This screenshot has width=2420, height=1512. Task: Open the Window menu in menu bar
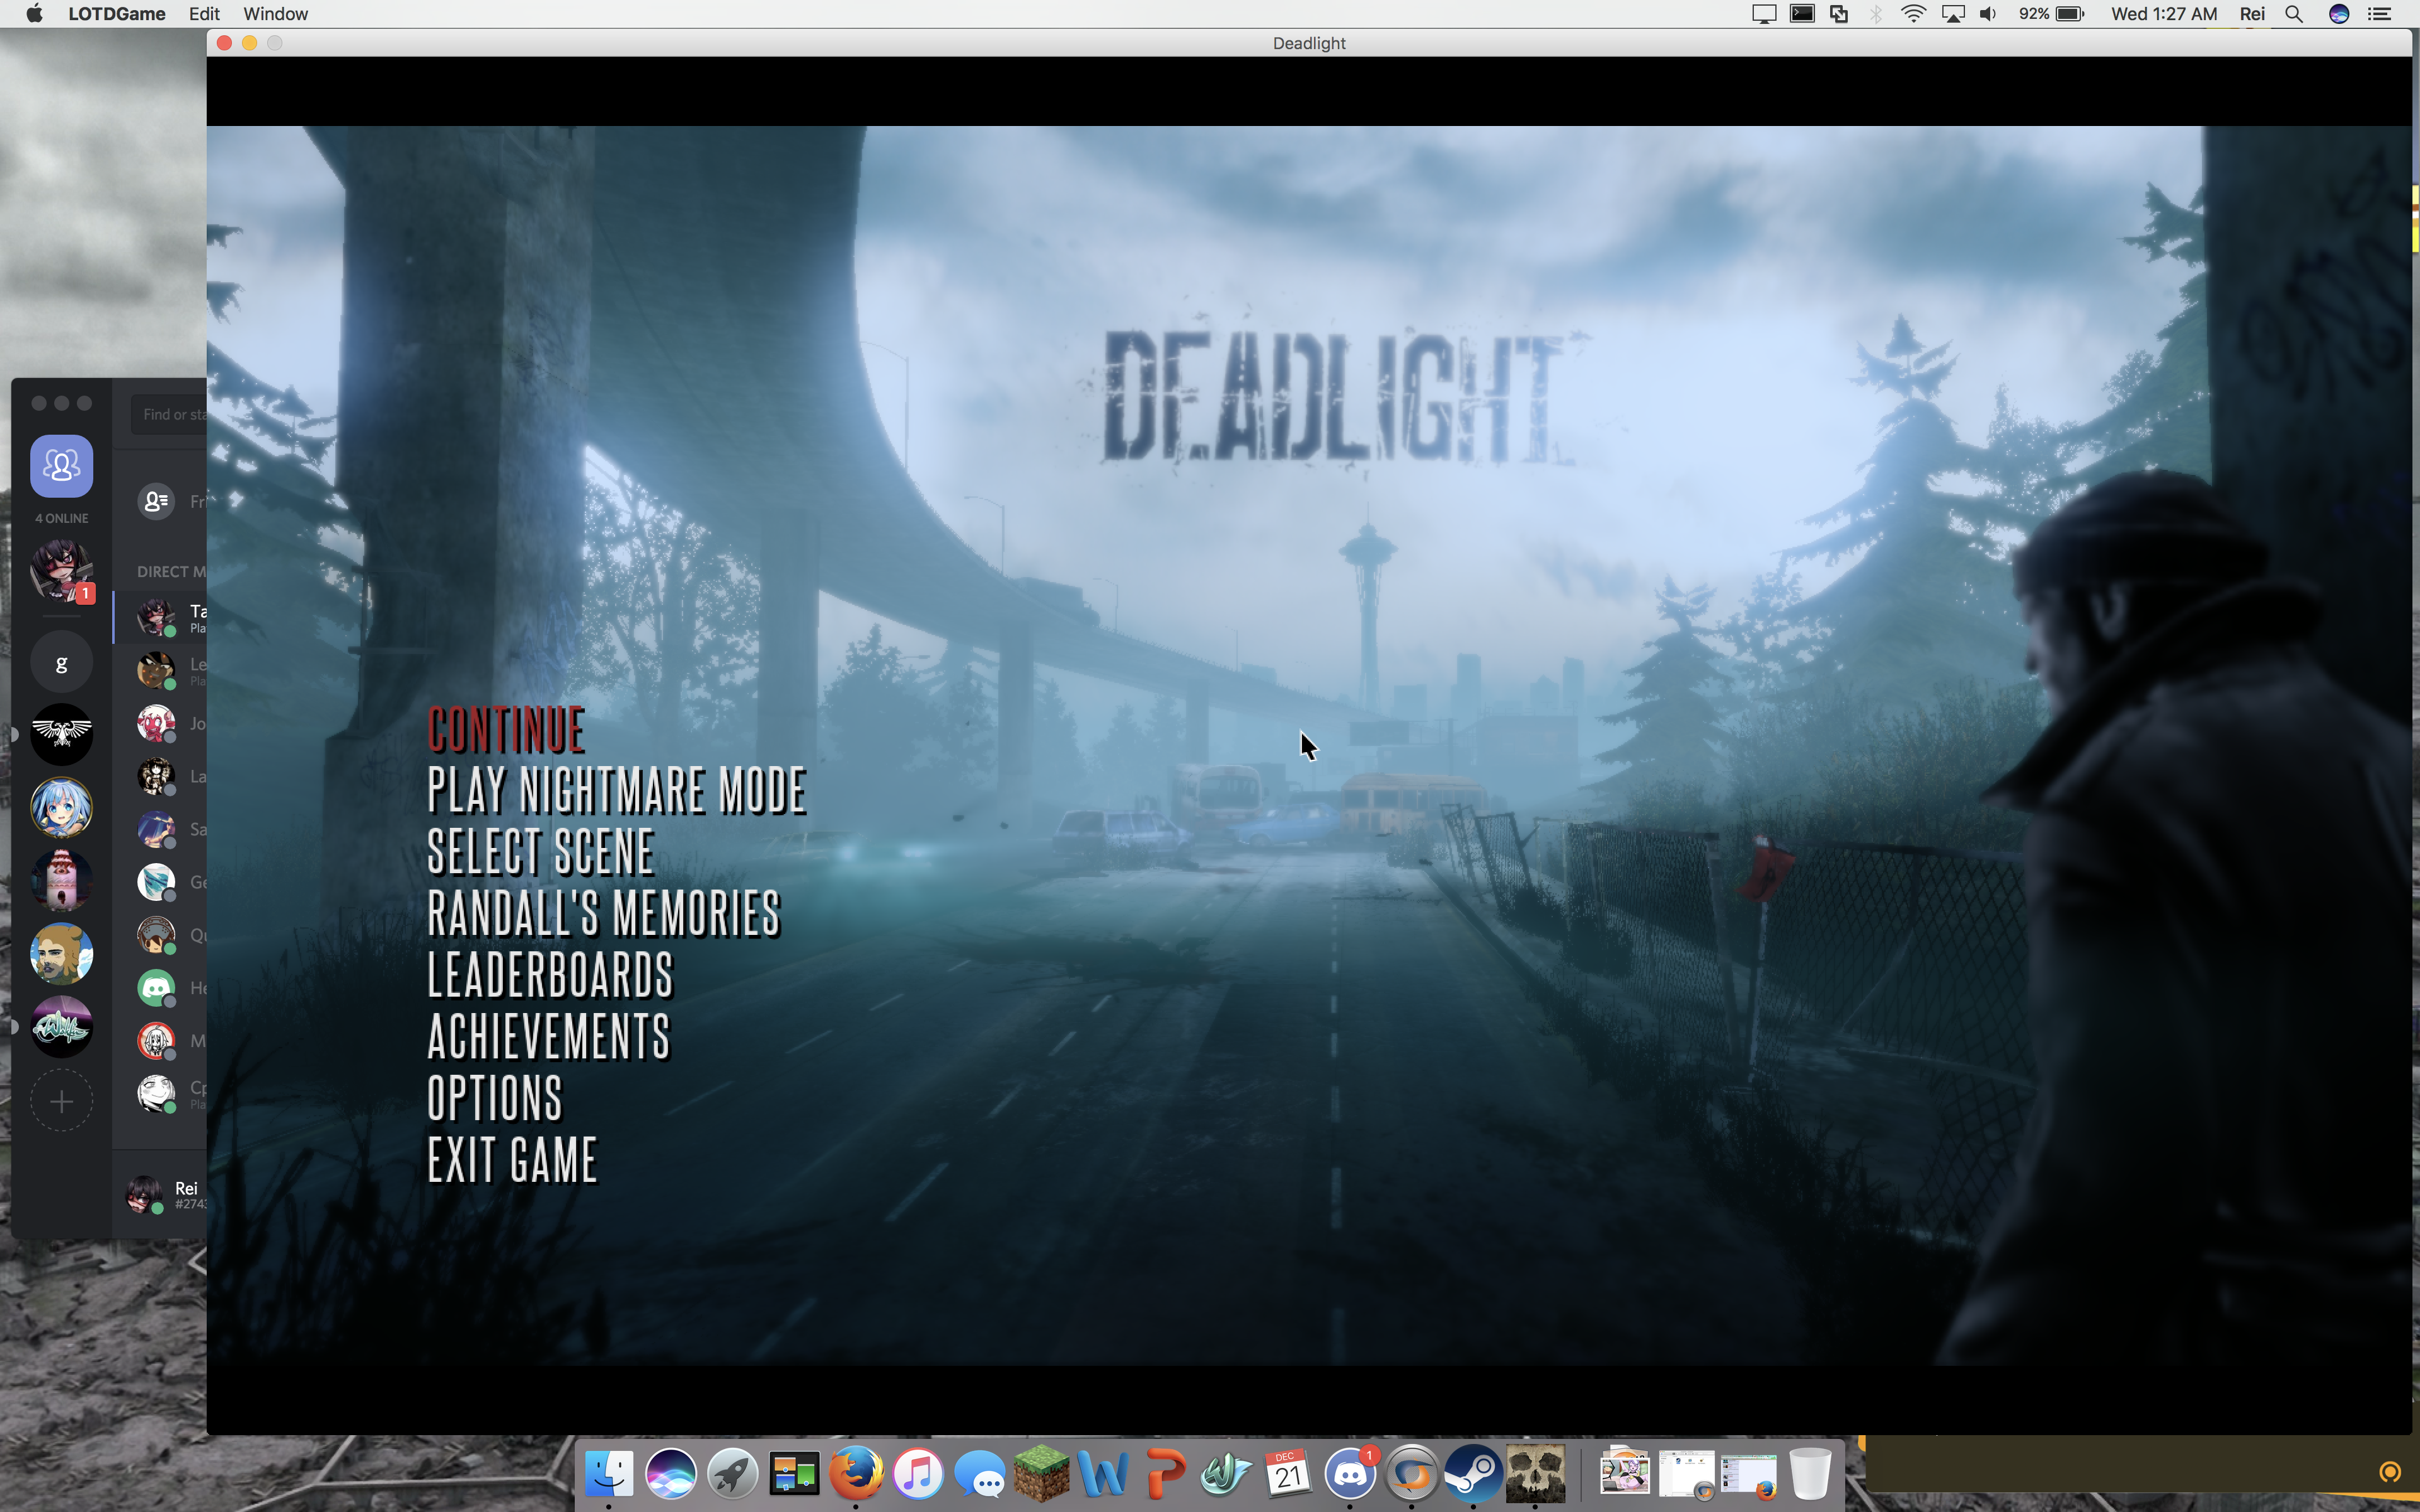coord(275,14)
